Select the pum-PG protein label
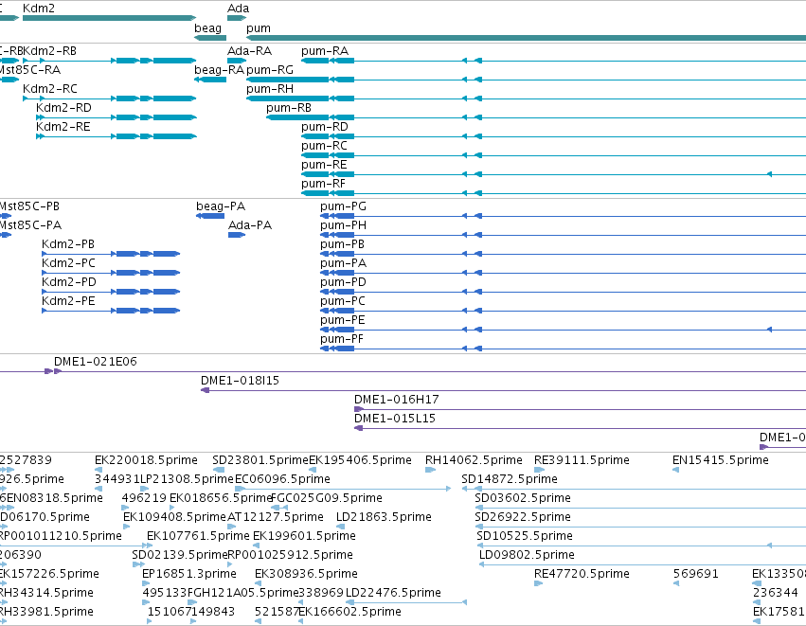 point(344,206)
